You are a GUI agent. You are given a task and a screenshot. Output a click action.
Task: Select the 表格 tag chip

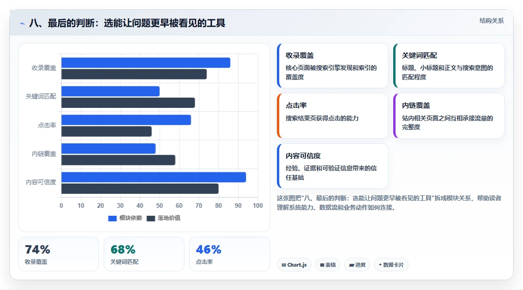coord(328,265)
